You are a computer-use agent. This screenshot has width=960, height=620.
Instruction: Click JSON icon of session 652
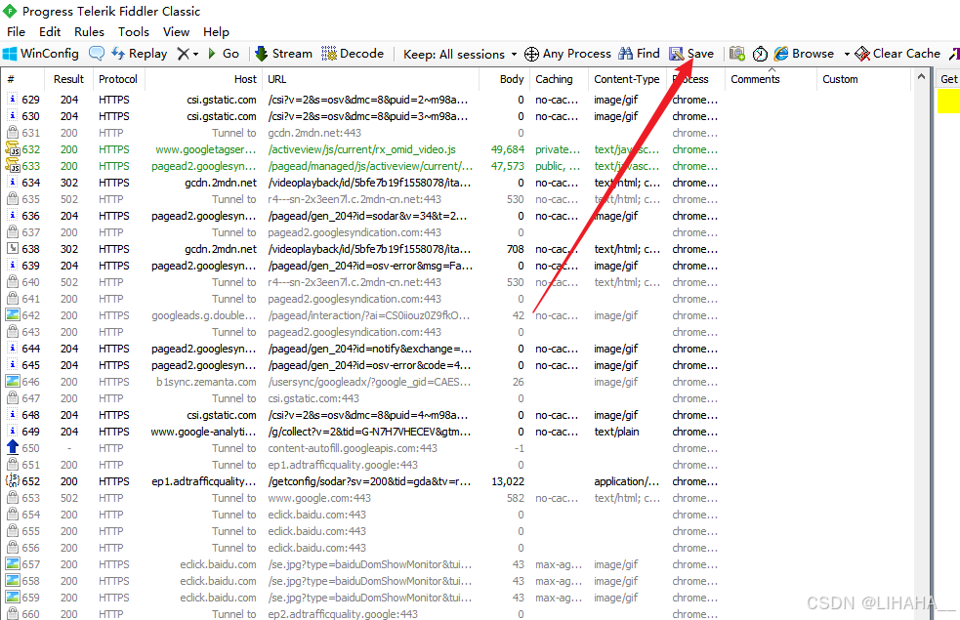pos(13,480)
